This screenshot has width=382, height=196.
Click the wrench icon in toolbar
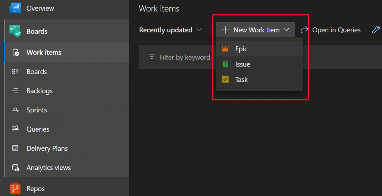[376, 30]
